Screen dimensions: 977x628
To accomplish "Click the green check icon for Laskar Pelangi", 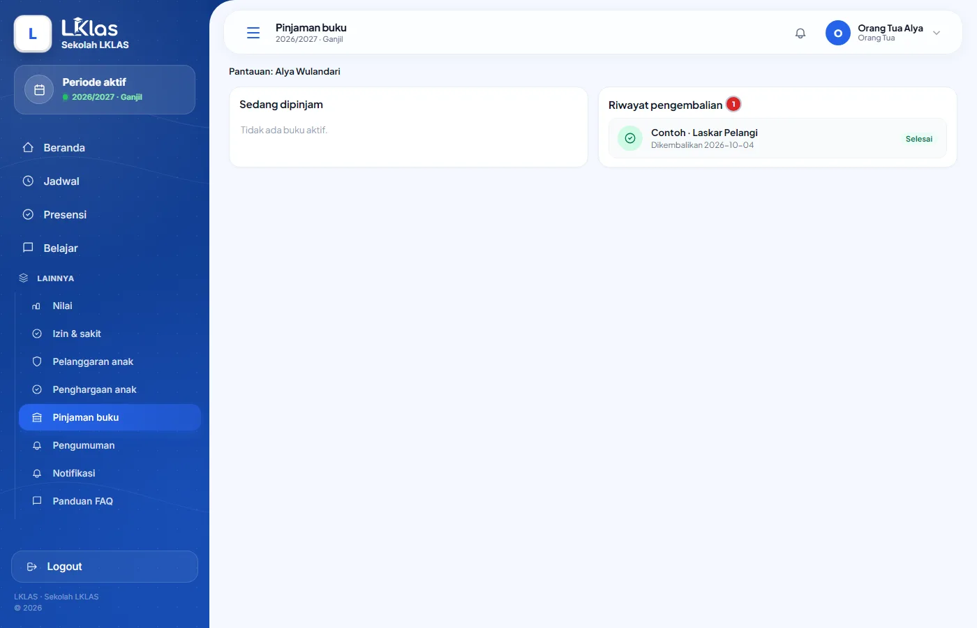I will (630, 138).
